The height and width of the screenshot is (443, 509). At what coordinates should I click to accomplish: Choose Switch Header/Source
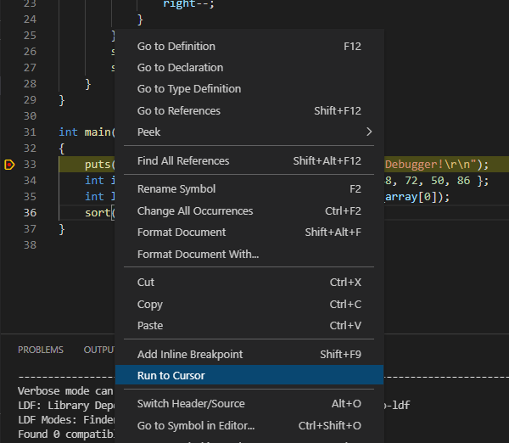[191, 403]
